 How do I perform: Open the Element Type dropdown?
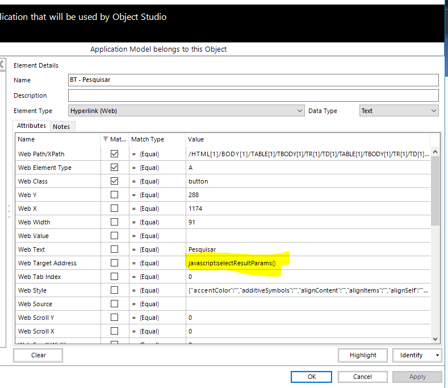300,111
